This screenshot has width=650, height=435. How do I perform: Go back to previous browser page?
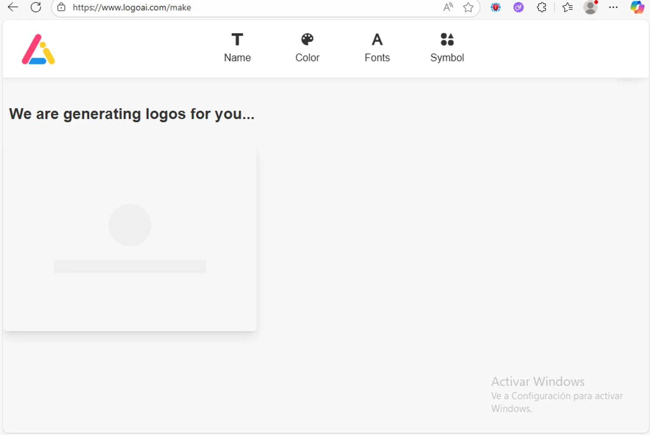pos(13,7)
